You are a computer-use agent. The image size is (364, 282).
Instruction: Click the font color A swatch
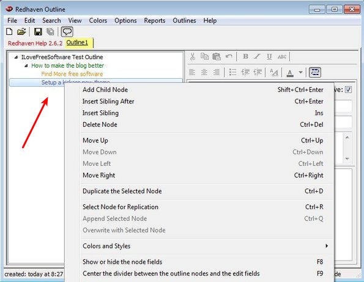click(x=290, y=73)
